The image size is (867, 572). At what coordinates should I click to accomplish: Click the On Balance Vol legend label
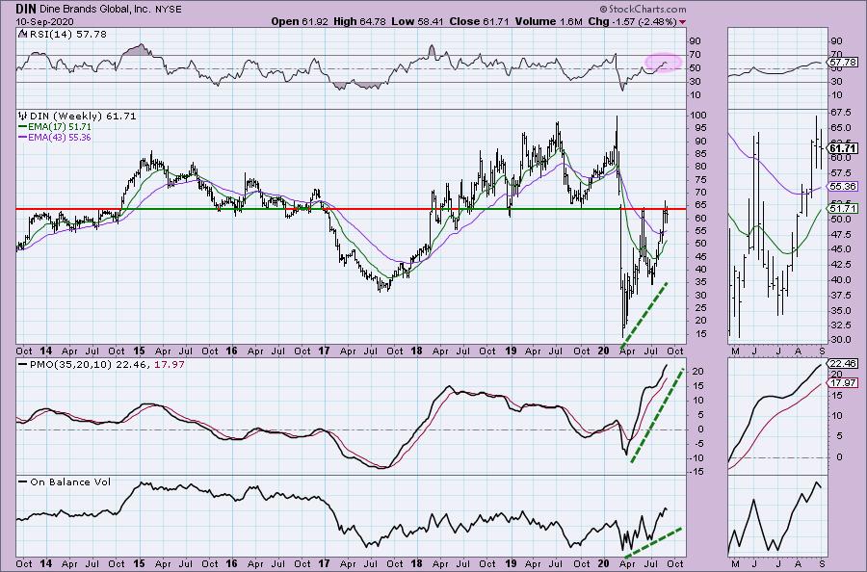pyautogui.click(x=70, y=481)
